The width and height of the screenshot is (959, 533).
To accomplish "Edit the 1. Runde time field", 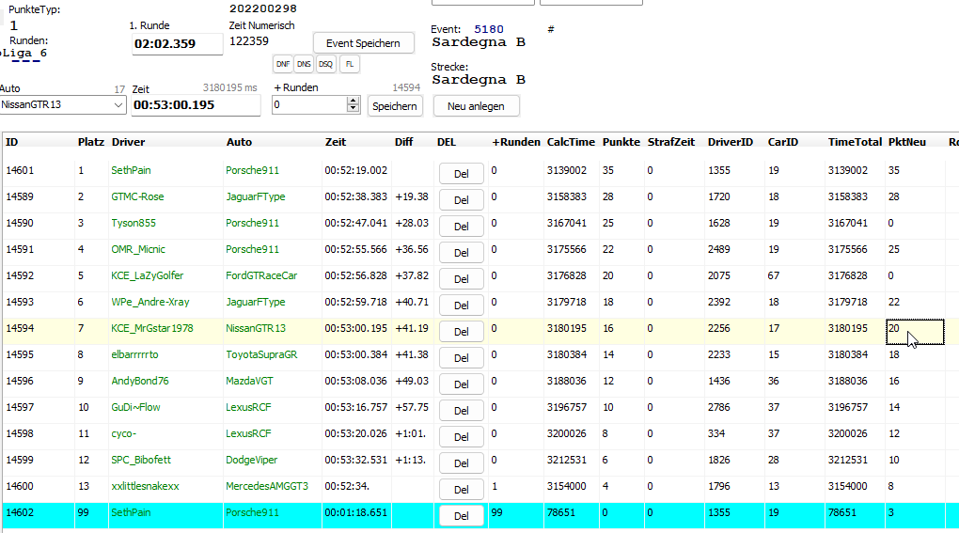I will pyautogui.click(x=177, y=44).
